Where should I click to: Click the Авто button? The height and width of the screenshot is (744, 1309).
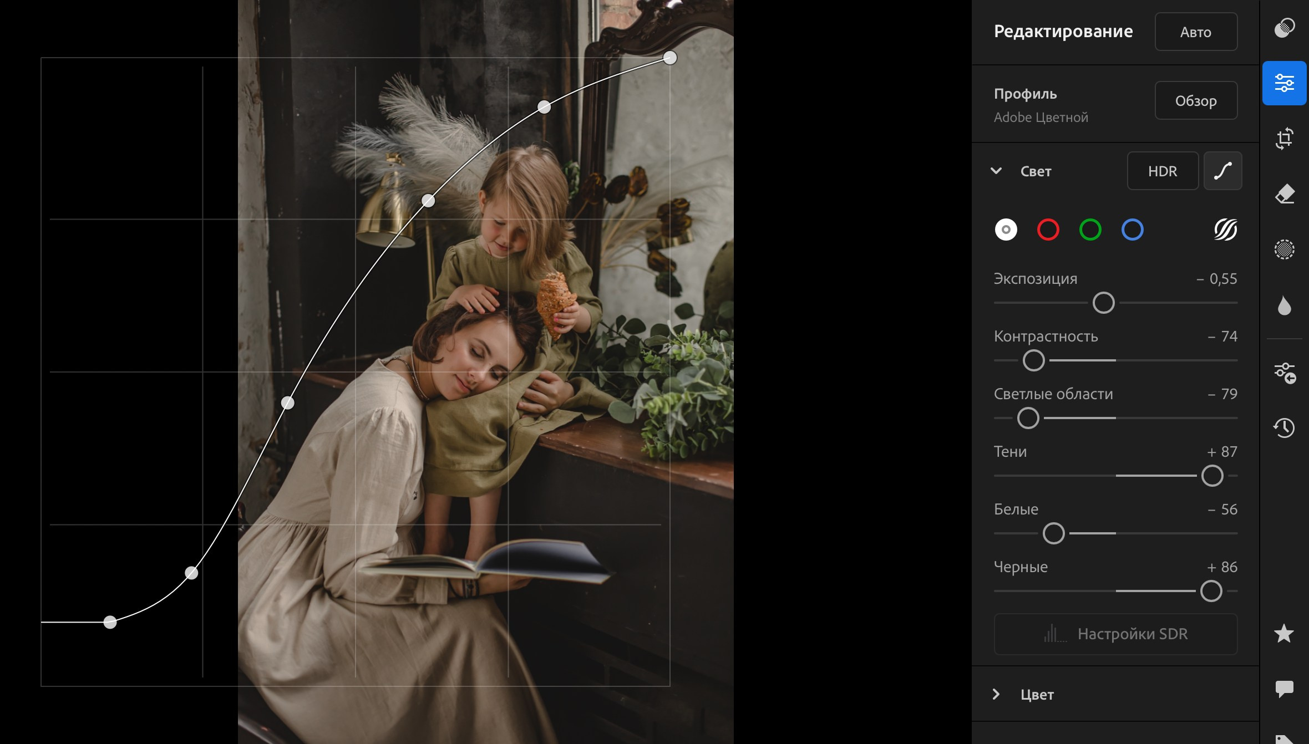point(1196,32)
